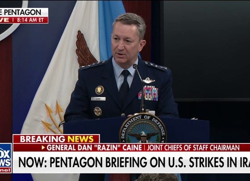
Task: Click the podium microphone head
Action: (135, 66)
